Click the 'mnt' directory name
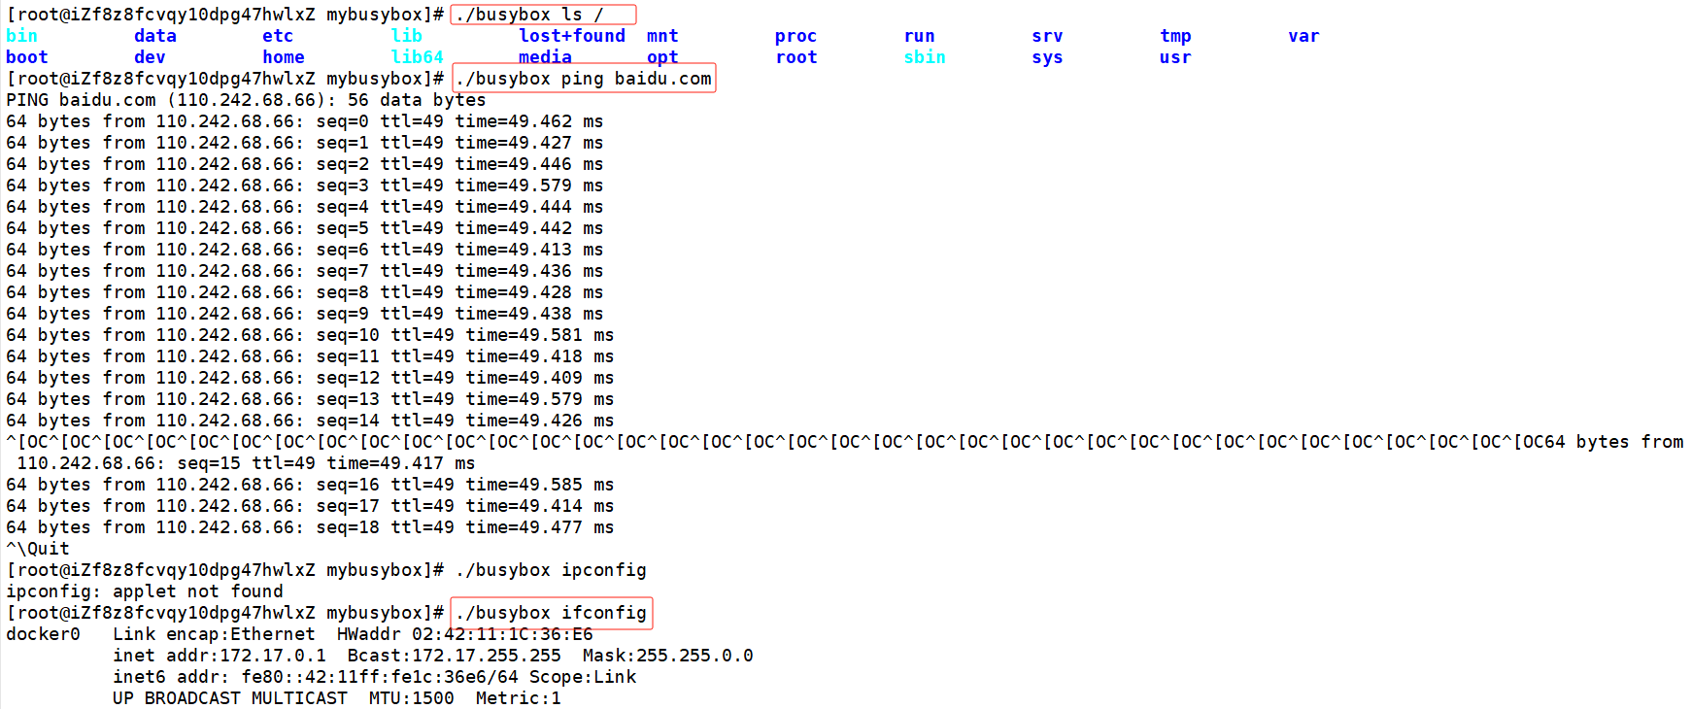This screenshot has height=709, width=1691. (x=662, y=36)
